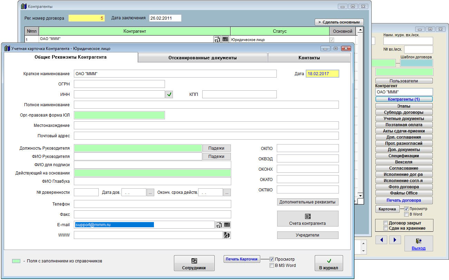Open website via the WWW browser icon
This screenshot has width=449, height=280.
click(x=227, y=235)
